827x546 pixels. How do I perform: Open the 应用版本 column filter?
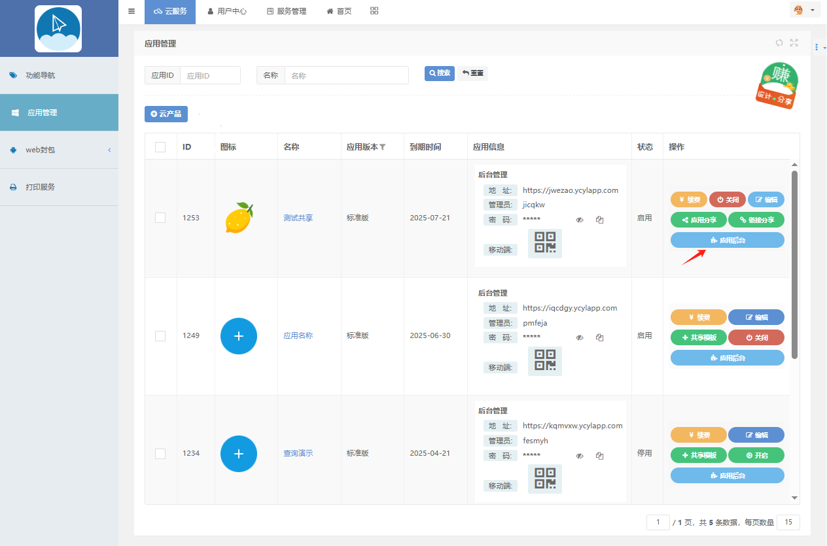point(383,147)
